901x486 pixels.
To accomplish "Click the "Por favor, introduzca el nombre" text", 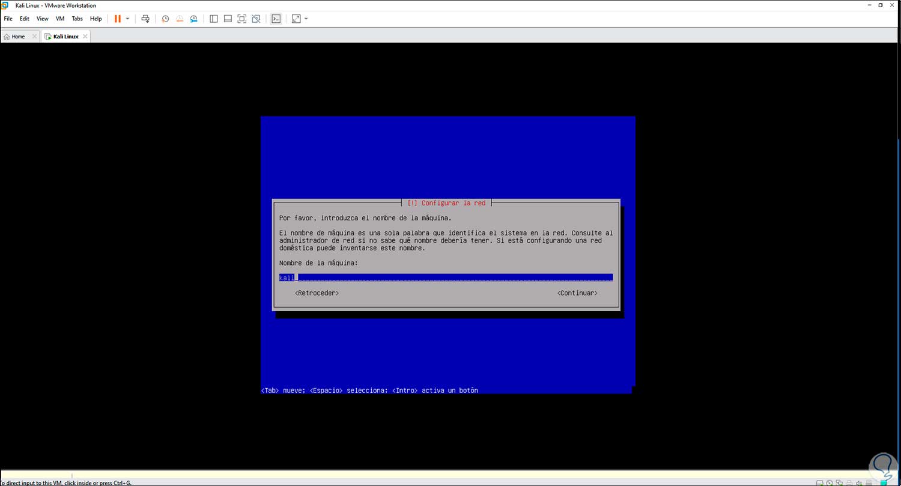I will pos(365,218).
